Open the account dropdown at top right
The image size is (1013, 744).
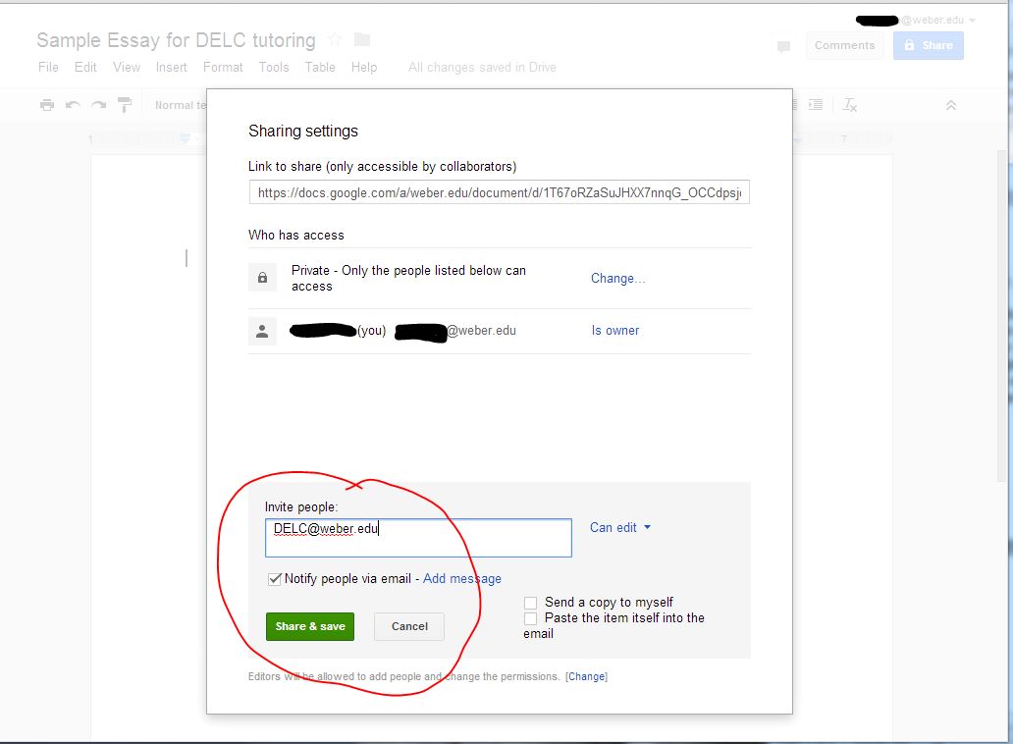[972, 21]
